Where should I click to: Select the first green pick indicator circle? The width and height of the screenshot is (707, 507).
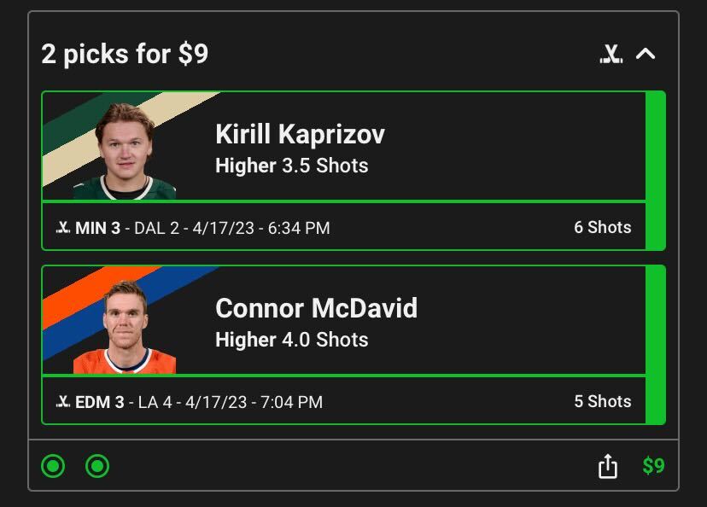(53, 466)
